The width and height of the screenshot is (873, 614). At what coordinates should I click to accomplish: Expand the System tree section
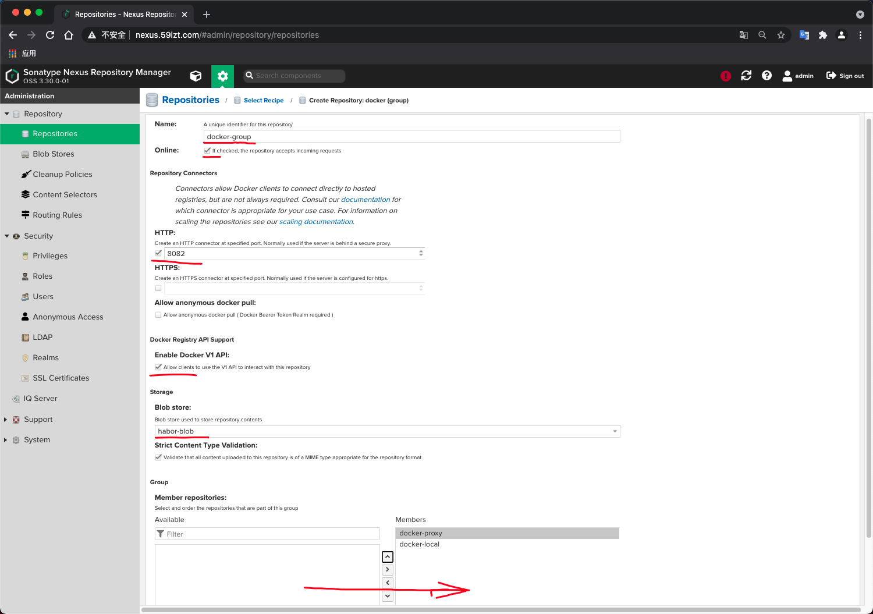click(6, 440)
